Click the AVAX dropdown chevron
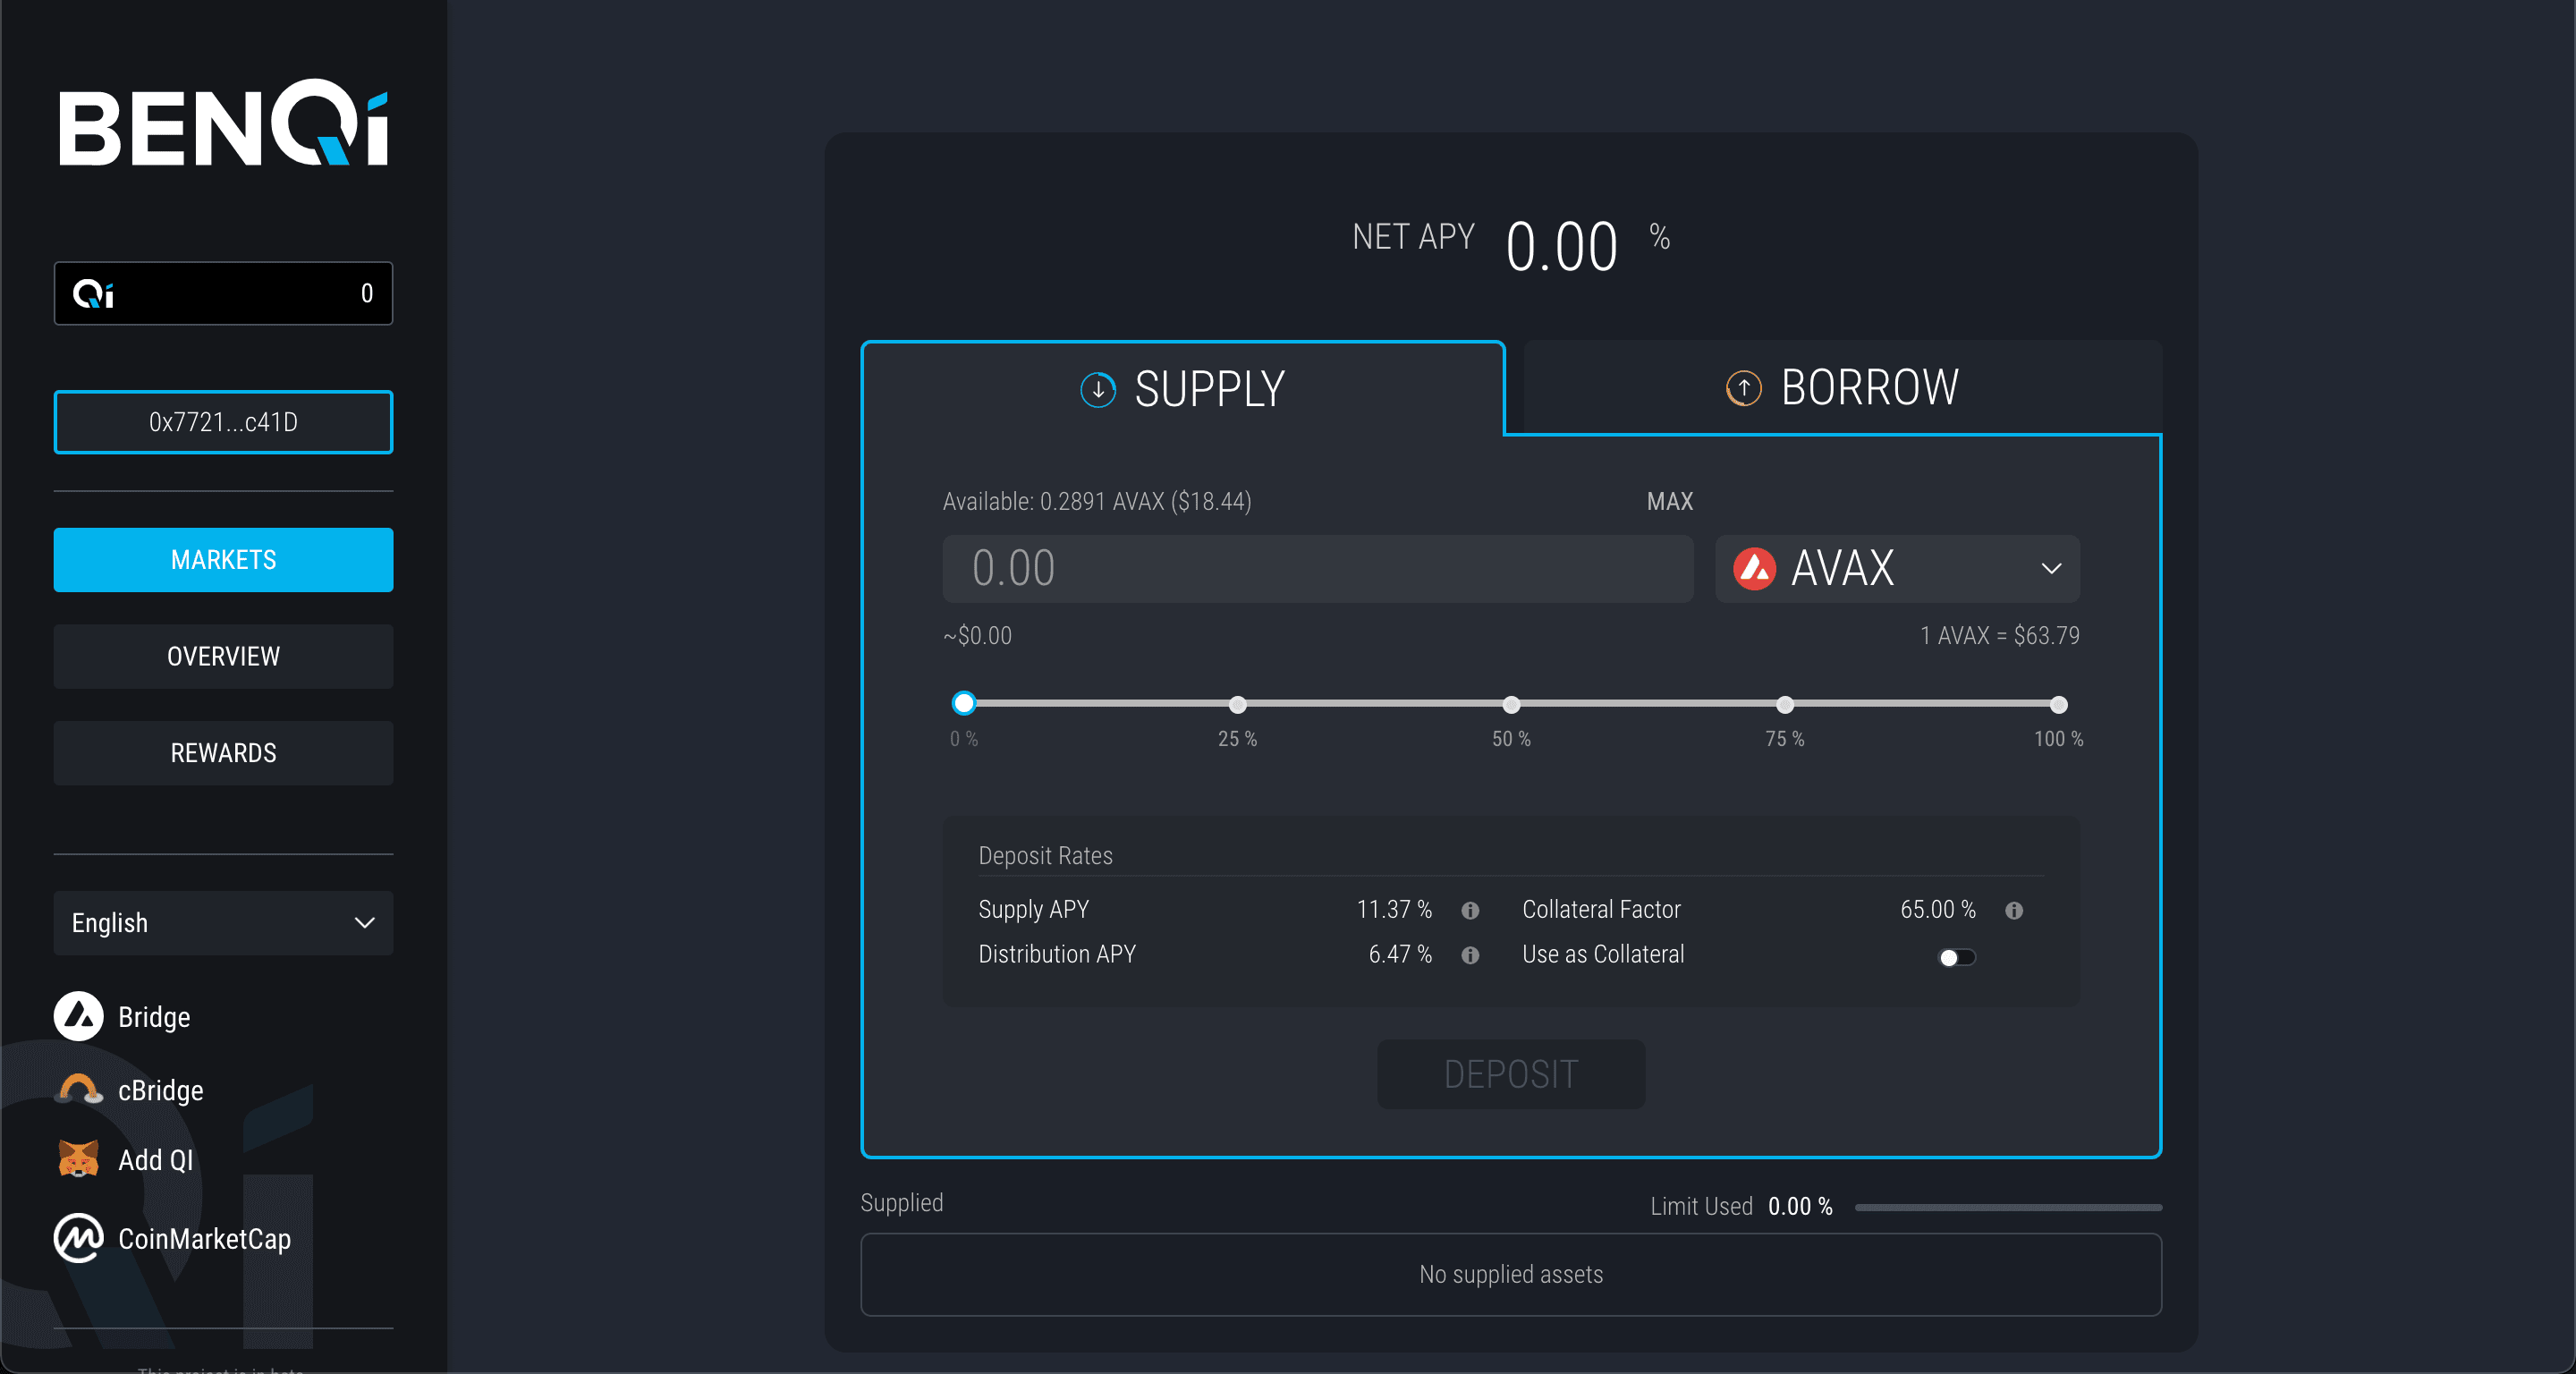 click(2051, 569)
